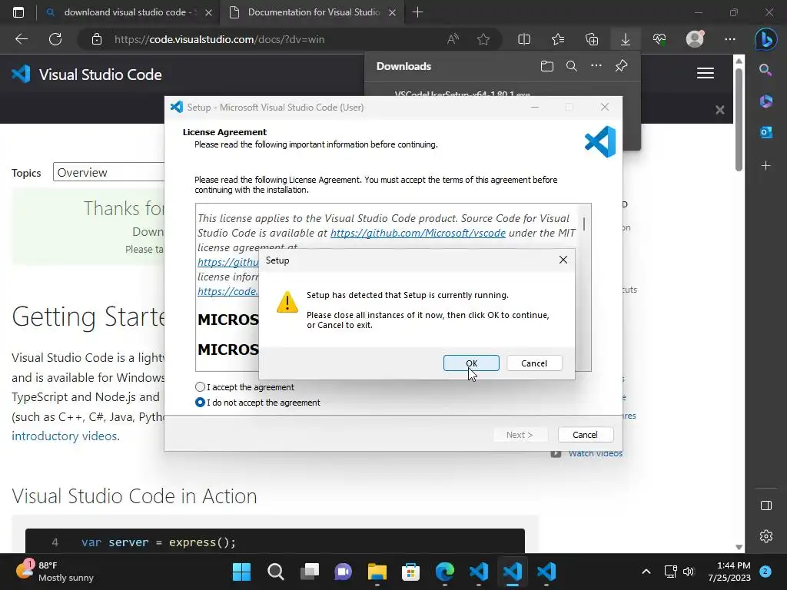
Task: Open downloads folder in Downloads panel
Action: [x=547, y=66]
